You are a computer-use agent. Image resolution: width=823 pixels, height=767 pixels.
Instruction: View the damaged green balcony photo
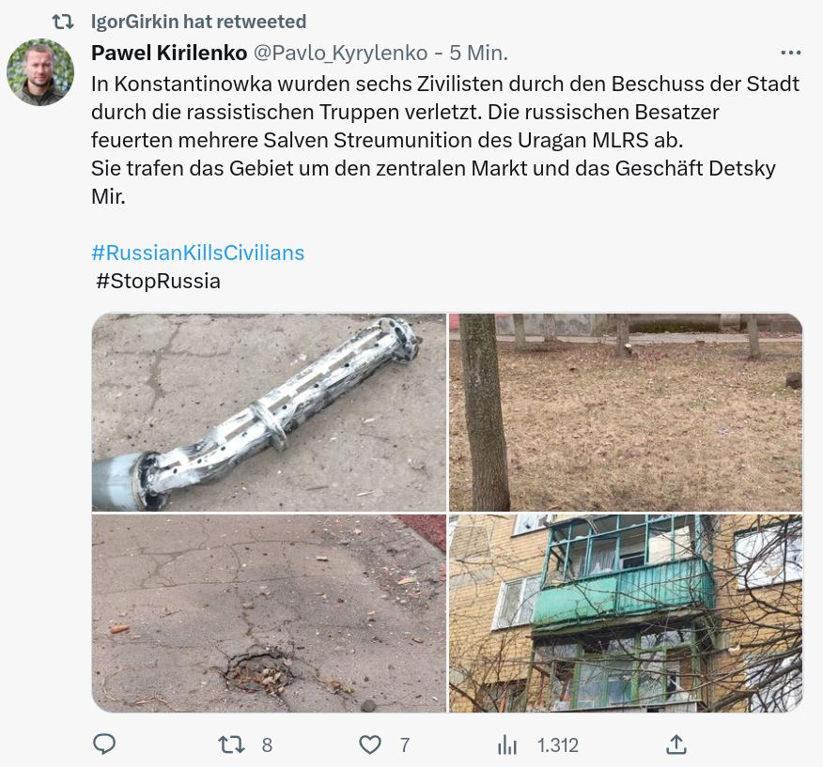click(x=626, y=613)
